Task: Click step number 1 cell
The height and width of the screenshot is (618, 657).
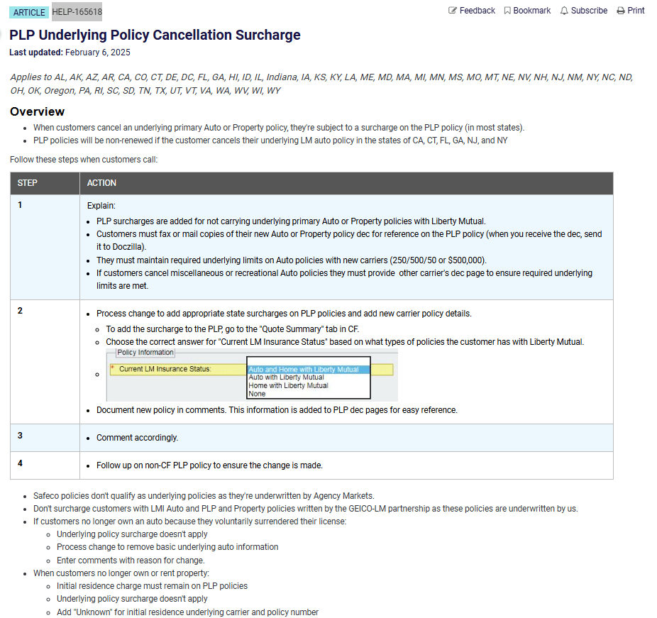Action: (x=45, y=247)
